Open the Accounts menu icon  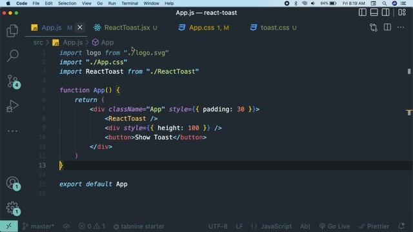(x=13, y=183)
